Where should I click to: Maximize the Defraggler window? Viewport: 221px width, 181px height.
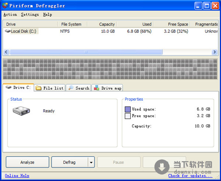[207, 6]
